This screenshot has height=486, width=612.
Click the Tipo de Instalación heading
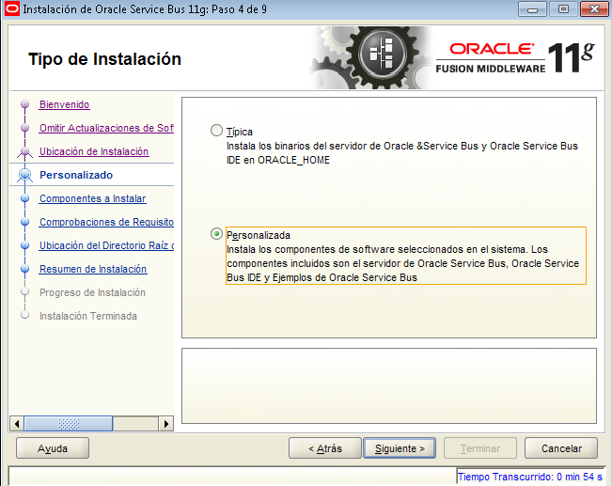point(104,59)
